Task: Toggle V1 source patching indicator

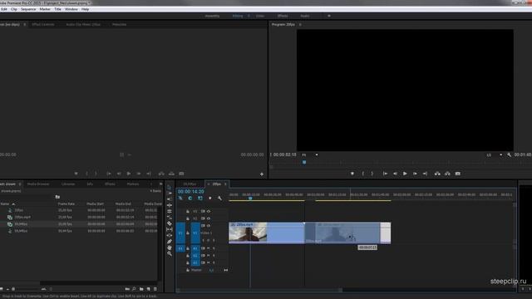Action: click(x=180, y=233)
